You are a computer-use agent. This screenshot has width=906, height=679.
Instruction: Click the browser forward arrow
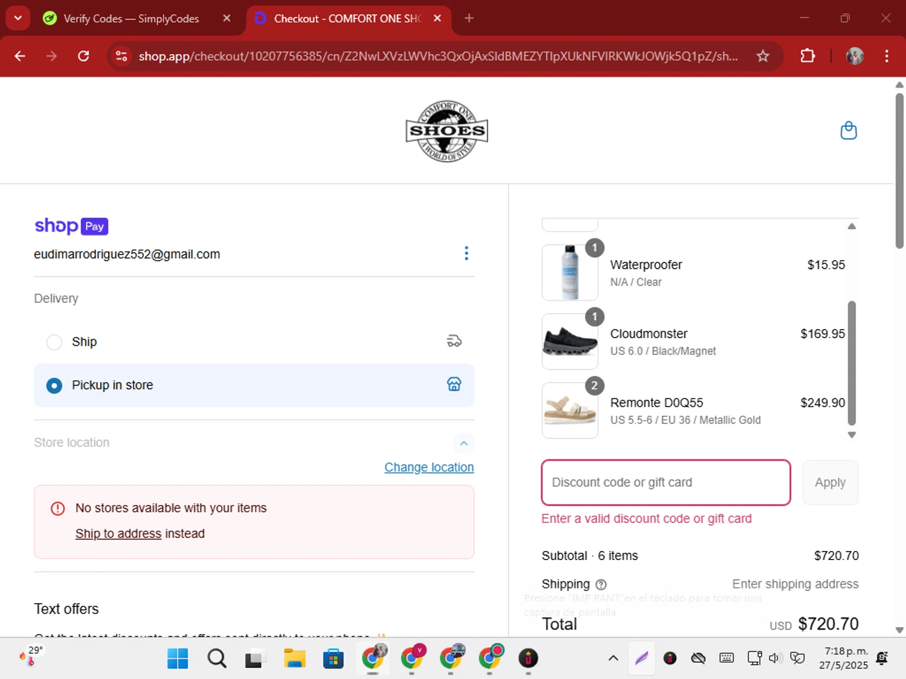tap(51, 56)
